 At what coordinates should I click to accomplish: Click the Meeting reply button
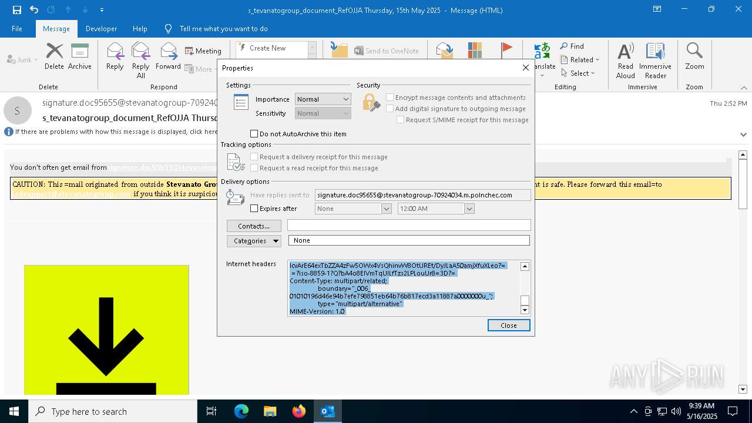203,51
